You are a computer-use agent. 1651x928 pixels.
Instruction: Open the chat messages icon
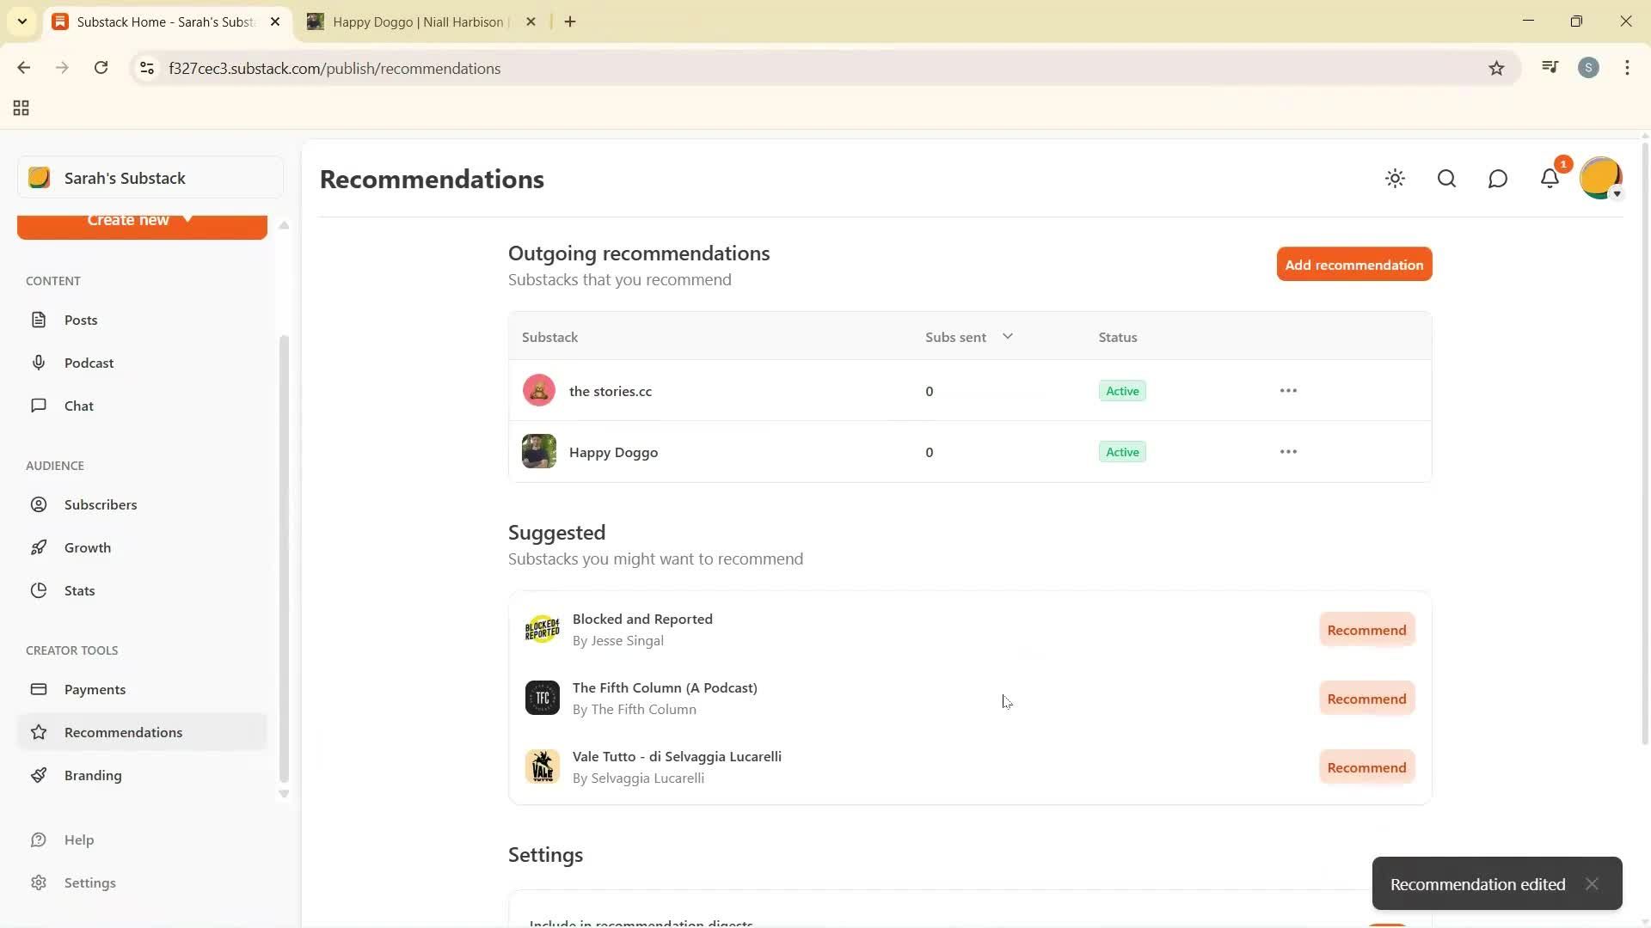click(1498, 178)
